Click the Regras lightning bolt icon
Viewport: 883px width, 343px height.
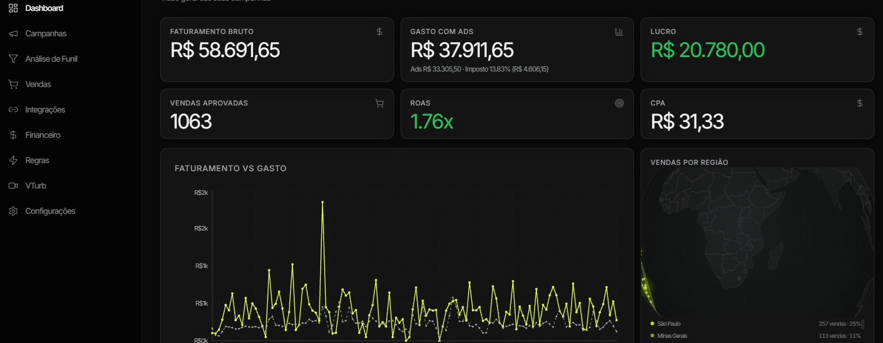[x=13, y=160]
